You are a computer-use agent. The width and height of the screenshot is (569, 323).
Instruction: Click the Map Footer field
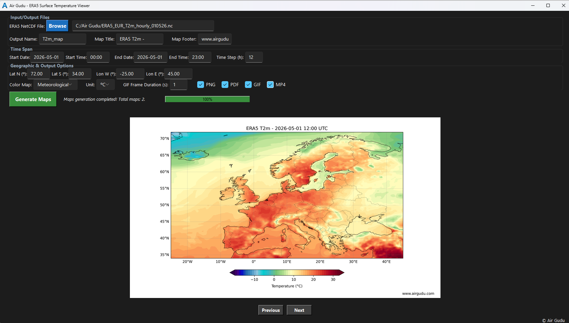tap(215, 39)
